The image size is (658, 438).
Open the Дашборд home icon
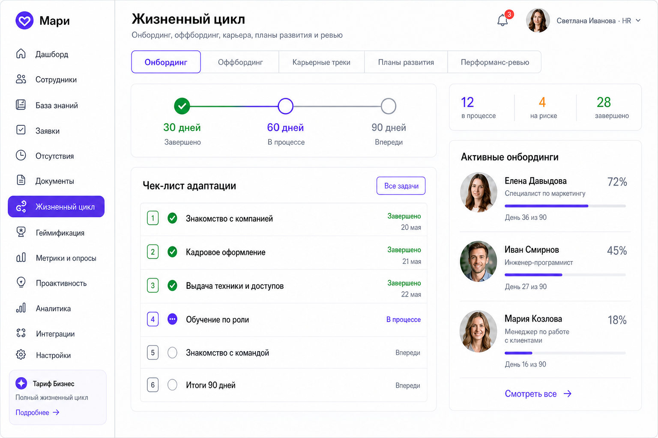click(21, 54)
